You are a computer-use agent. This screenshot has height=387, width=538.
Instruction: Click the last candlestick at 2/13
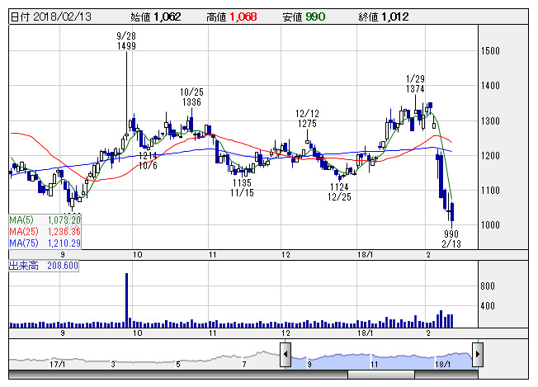(452, 215)
